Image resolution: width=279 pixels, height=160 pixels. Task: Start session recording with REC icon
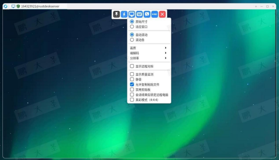pyautogui.click(x=155, y=14)
